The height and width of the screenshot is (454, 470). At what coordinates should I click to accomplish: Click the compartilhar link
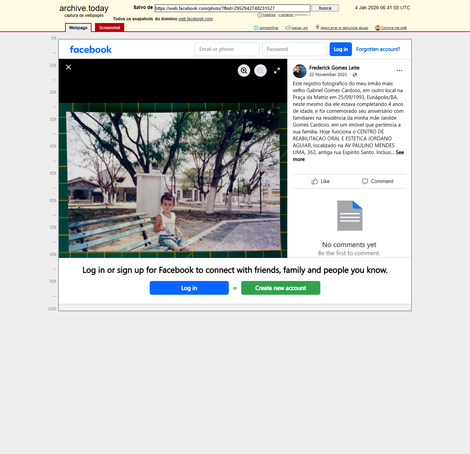point(269,28)
